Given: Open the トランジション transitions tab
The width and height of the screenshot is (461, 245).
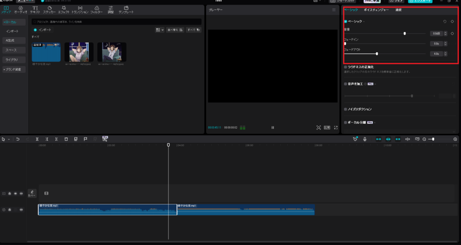Looking at the screenshot, I should [80, 10].
